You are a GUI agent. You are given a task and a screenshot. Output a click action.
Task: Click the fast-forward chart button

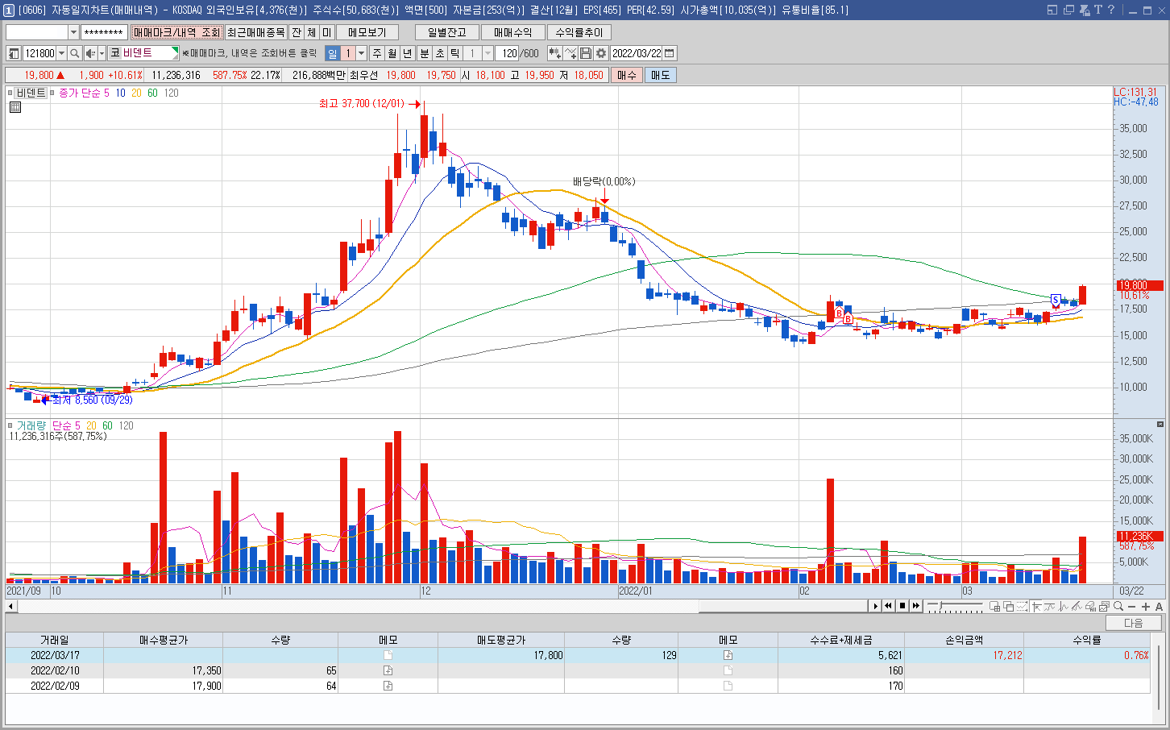click(916, 606)
